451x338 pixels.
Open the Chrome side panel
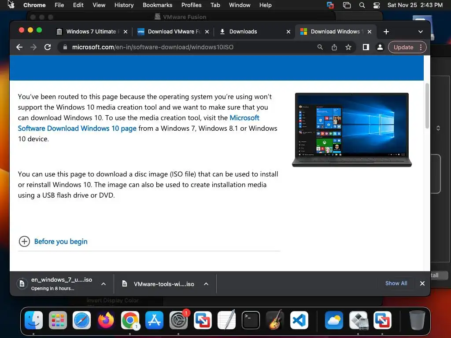coord(366,47)
